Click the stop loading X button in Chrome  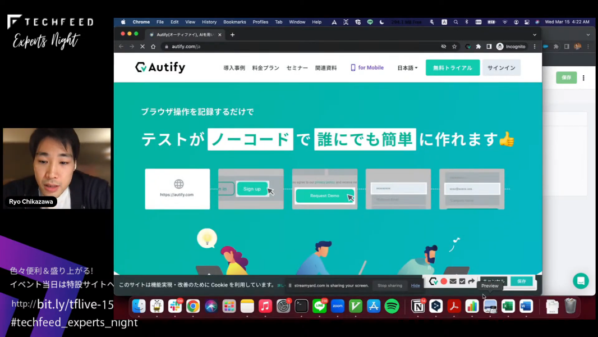[x=142, y=47]
